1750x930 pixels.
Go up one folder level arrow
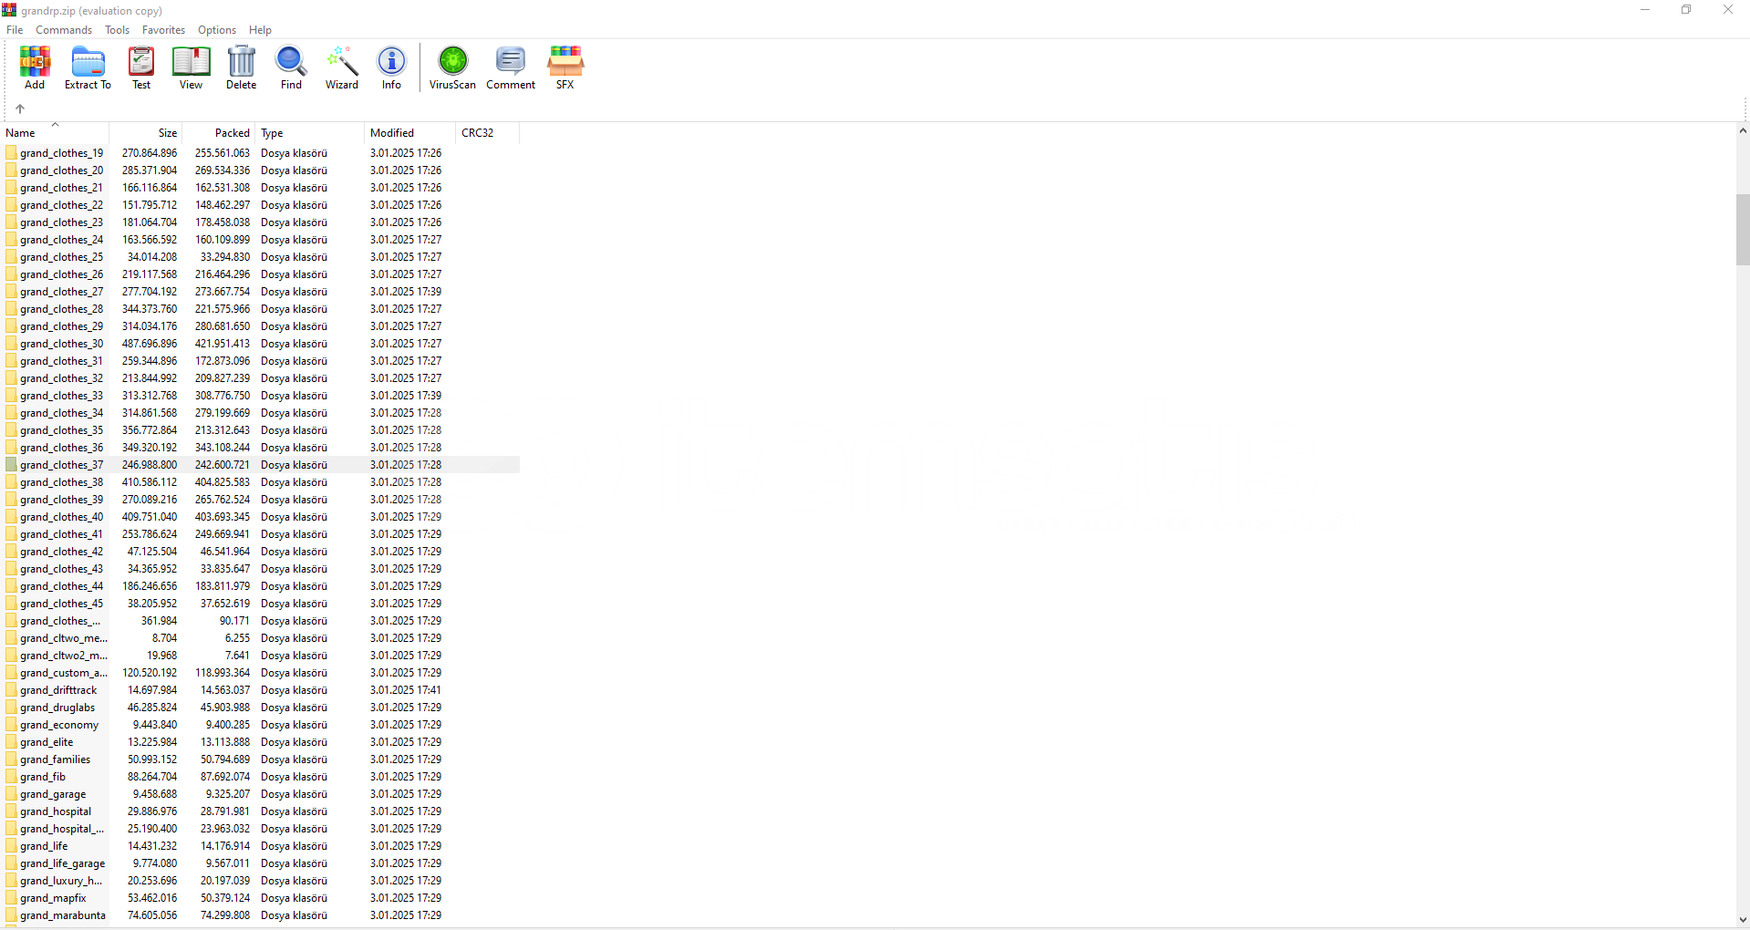click(20, 108)
